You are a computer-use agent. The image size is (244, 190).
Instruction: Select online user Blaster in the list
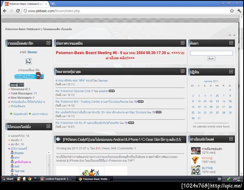click(x=19, y=153)
